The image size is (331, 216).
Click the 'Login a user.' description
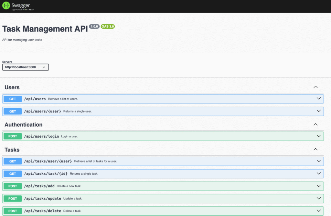69,136
